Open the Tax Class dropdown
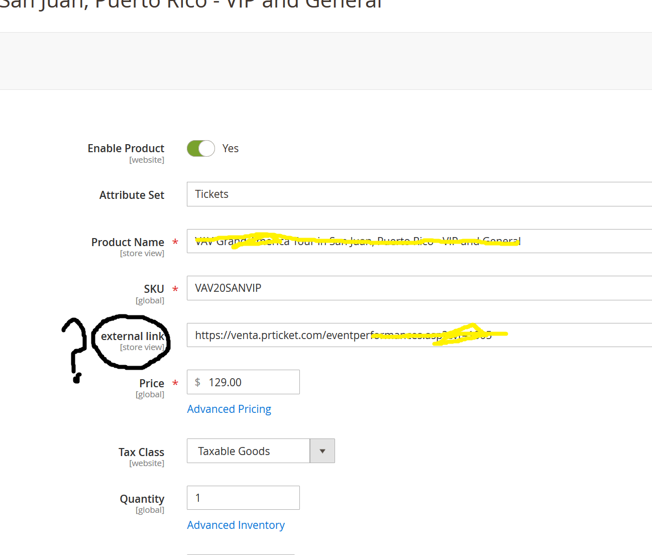This screenshot has height=555, width=652. [322, 451]
